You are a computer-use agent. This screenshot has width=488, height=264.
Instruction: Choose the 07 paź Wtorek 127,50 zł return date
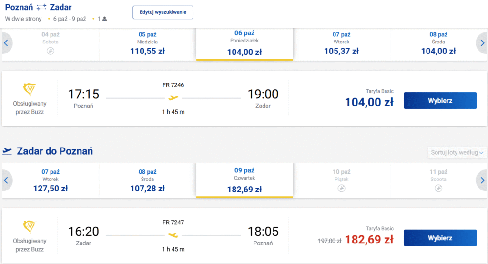(51, 180)
